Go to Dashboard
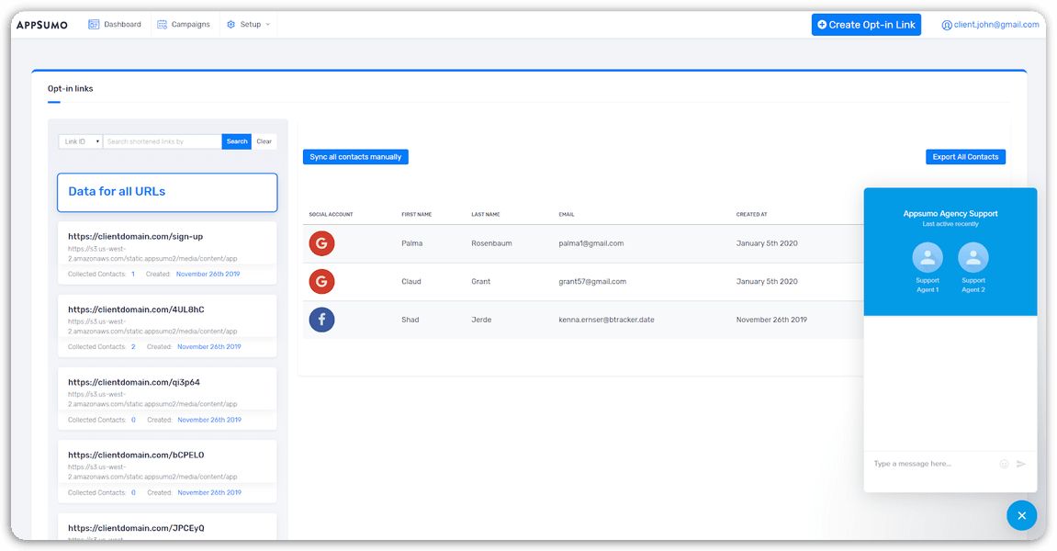Screen dimensions: 1057x551 pos(115,25)
